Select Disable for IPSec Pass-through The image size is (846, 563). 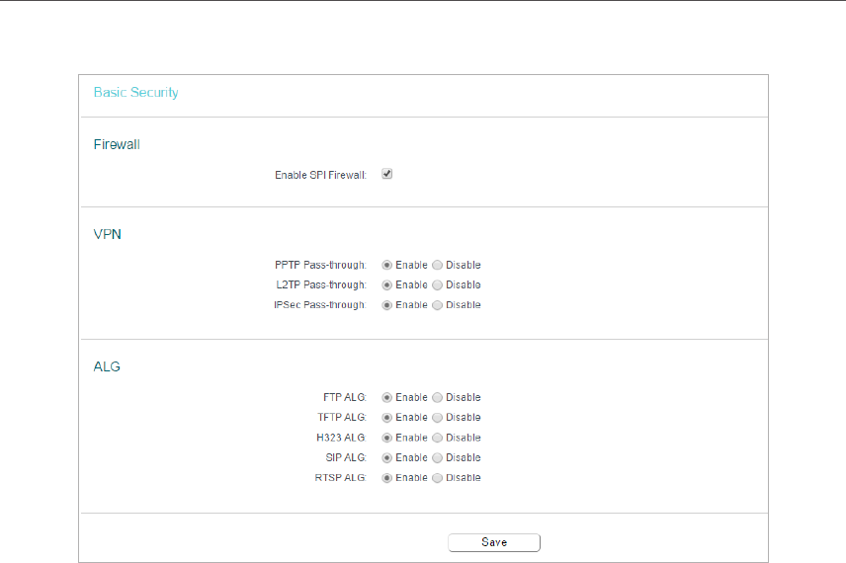(x=438, y=305)
